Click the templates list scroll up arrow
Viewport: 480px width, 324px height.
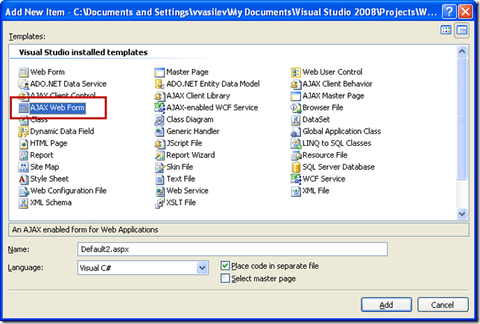pyautogui.click(x=462, y=51)
